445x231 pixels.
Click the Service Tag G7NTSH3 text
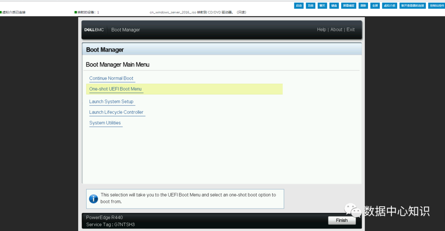tap(110, 224)
